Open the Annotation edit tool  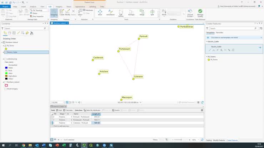tap(111, 13)
